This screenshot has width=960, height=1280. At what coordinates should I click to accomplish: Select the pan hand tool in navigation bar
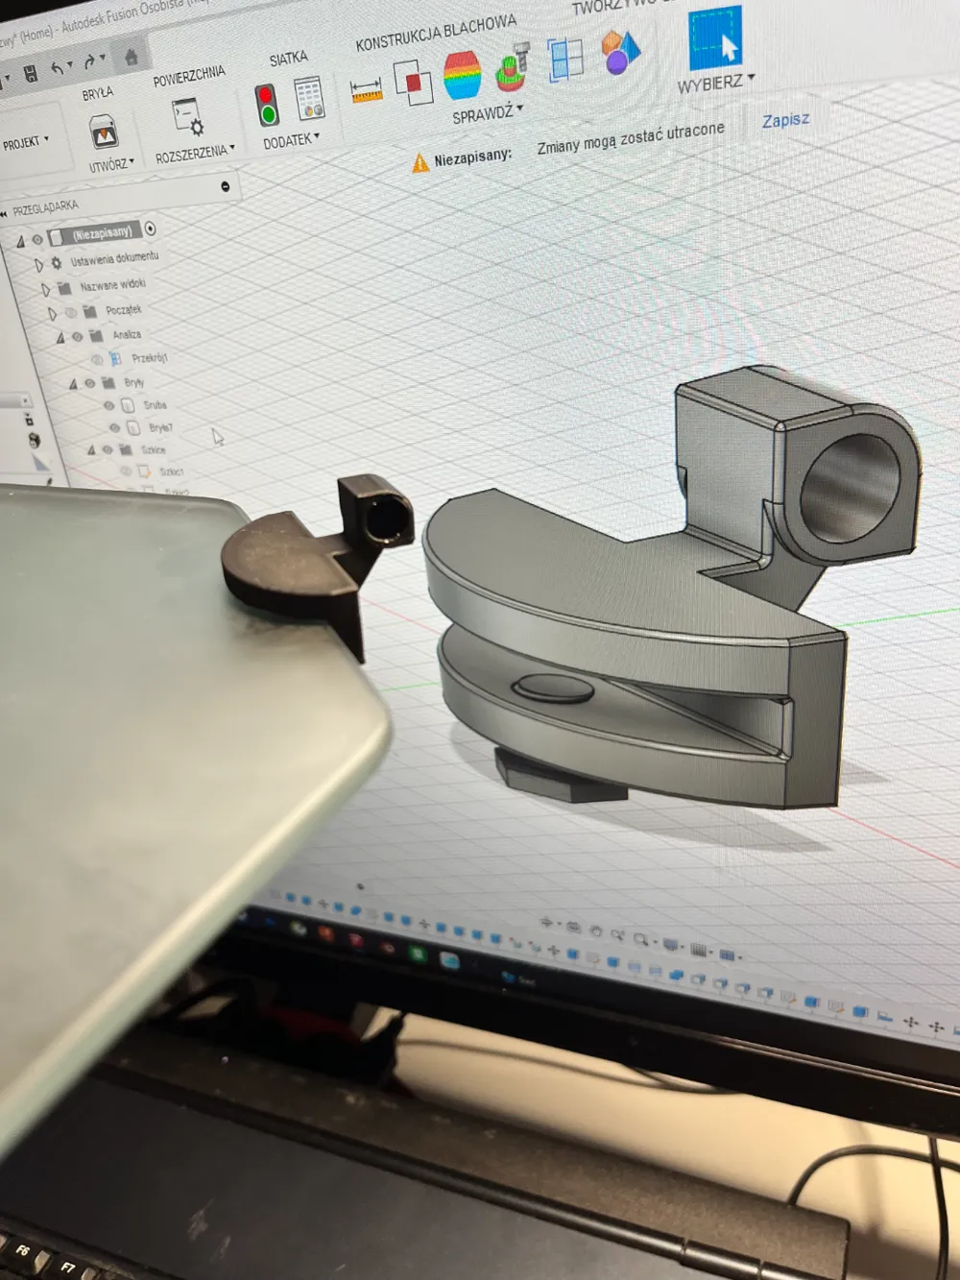click(x=595, y=931)
